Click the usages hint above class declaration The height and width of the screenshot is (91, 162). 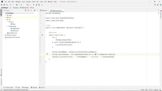point(48,25)
